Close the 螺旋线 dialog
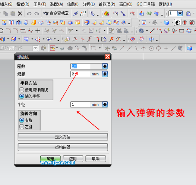Screen dimensions: 196x185 pyautogui.click(x=107, y=57)
